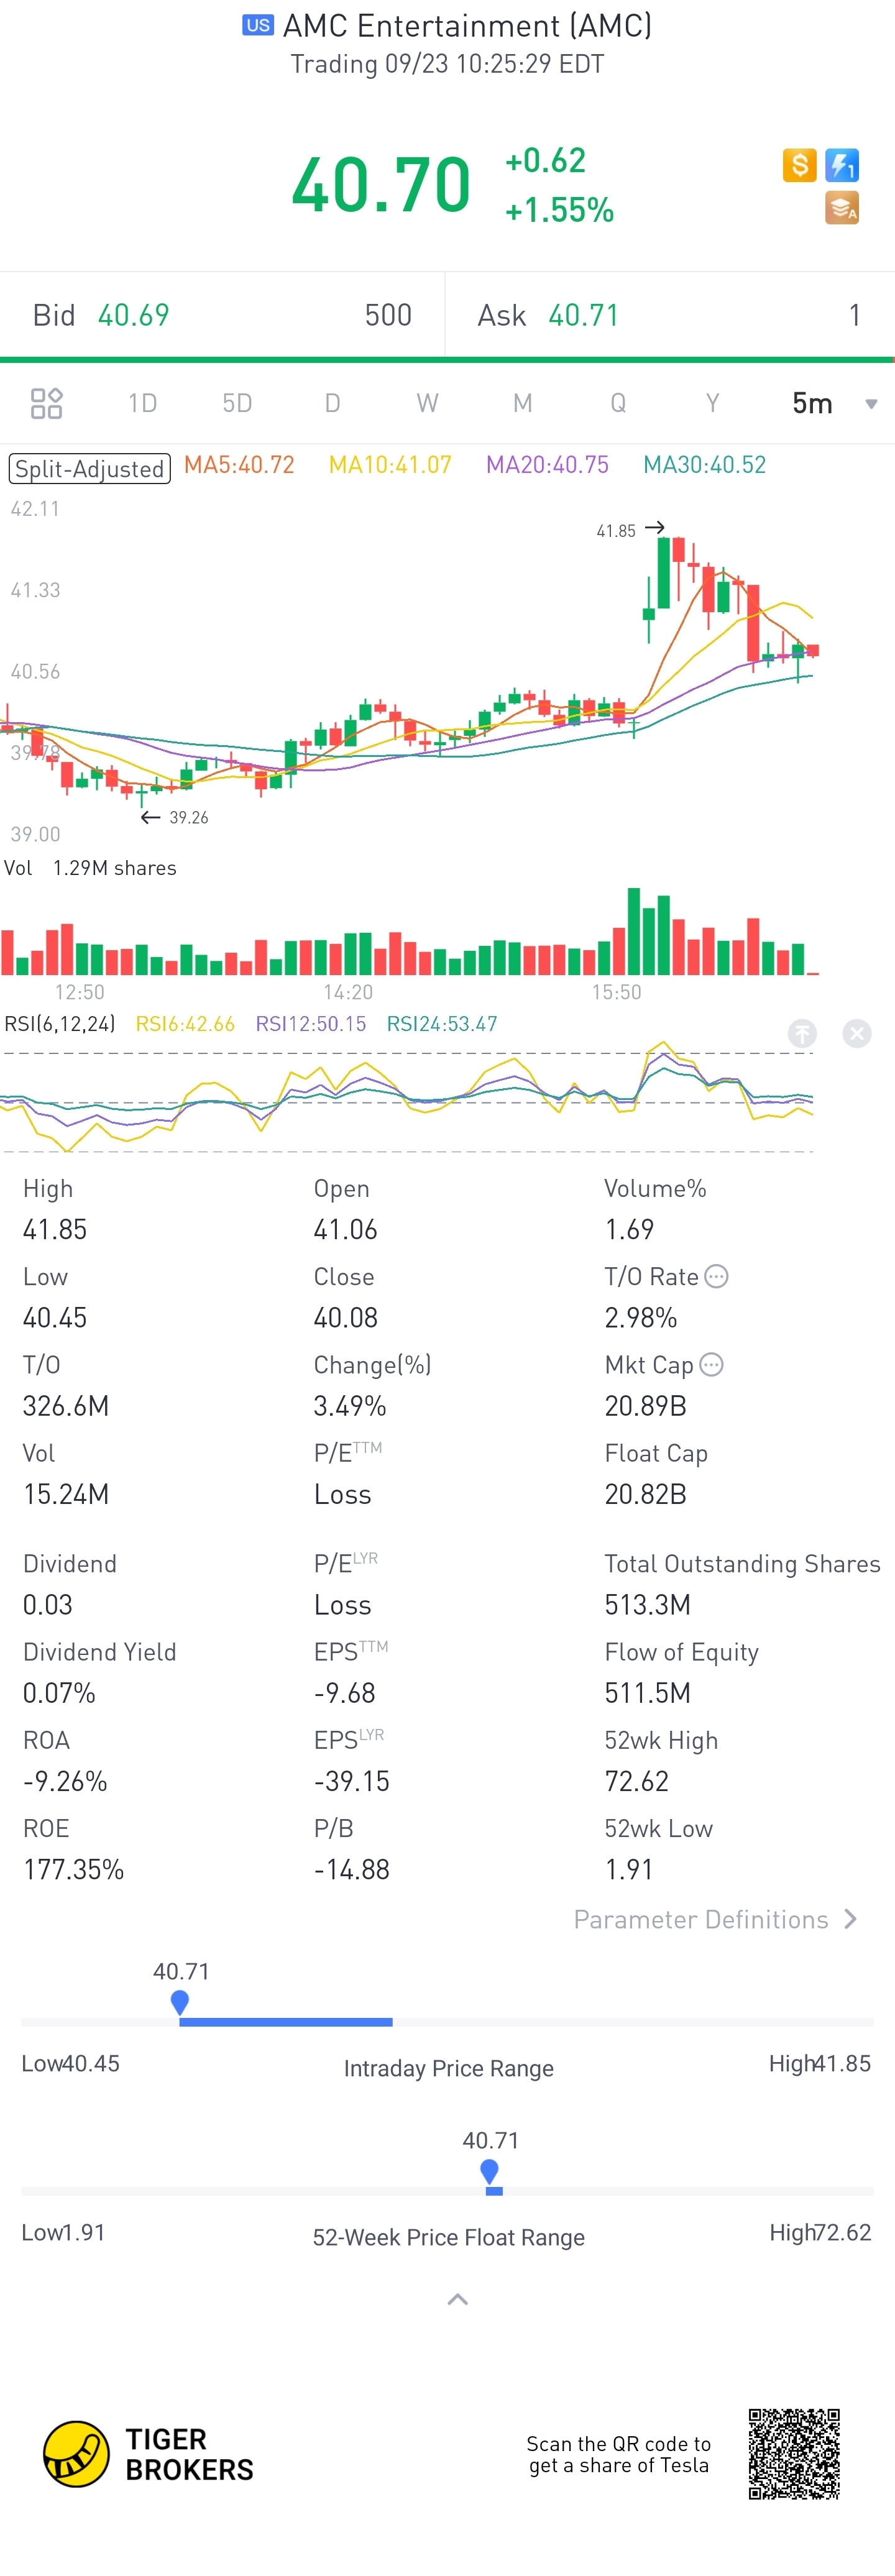Select the Y yearly chart tab
This screenshot has width=895, height=2576.
coord(712,403)
